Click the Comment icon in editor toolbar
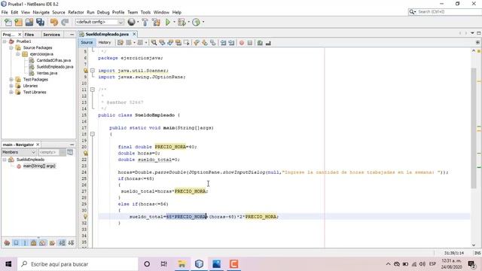Image resolution: width=482 pixels, height=271 pixels. point(260,43)
